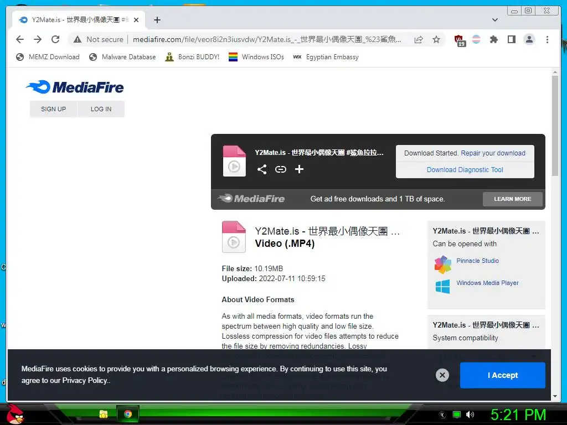
Task: Open the Malware Database bookmark
Action: 122,57
